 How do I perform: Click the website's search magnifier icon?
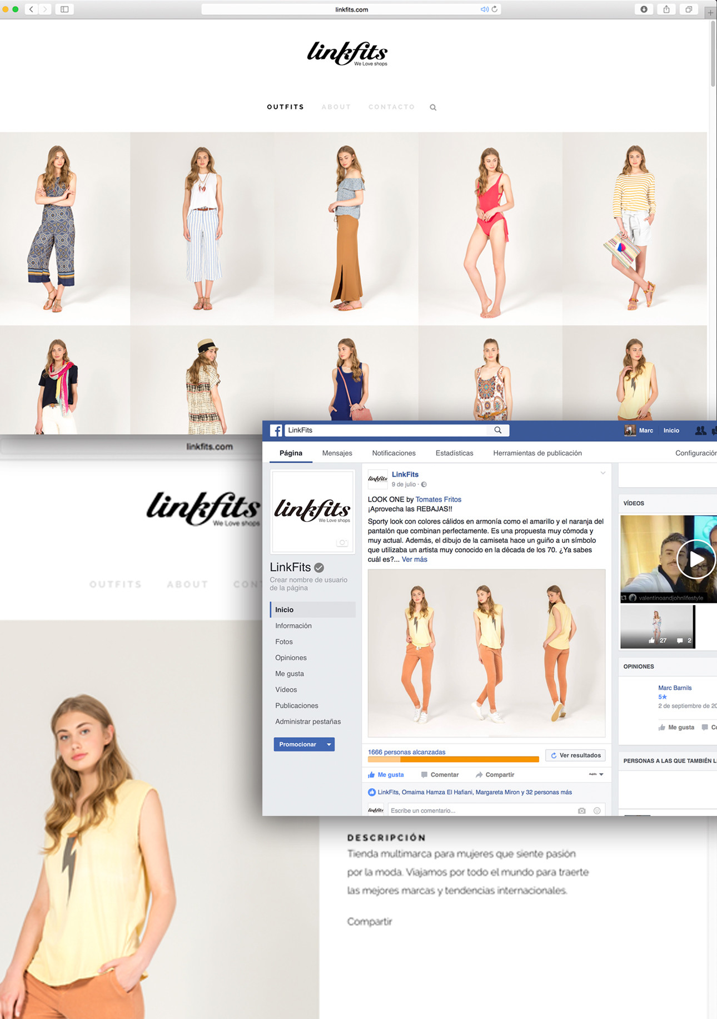[433, 107]
